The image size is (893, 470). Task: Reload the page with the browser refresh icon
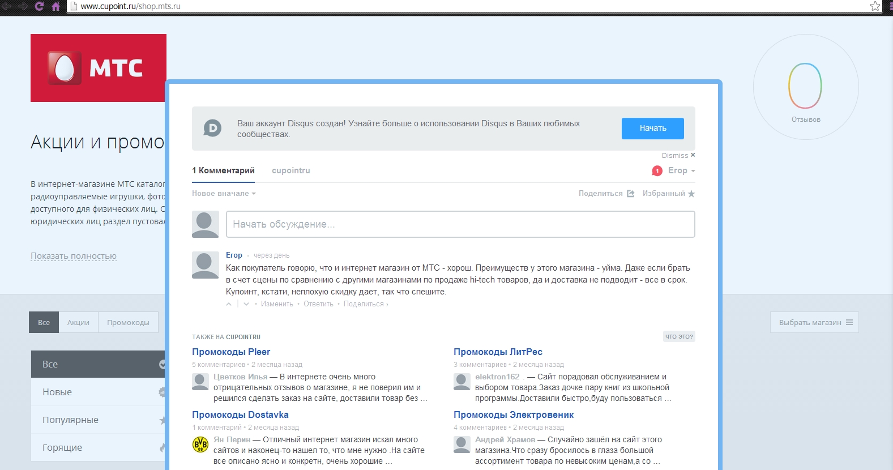[39, 6]
